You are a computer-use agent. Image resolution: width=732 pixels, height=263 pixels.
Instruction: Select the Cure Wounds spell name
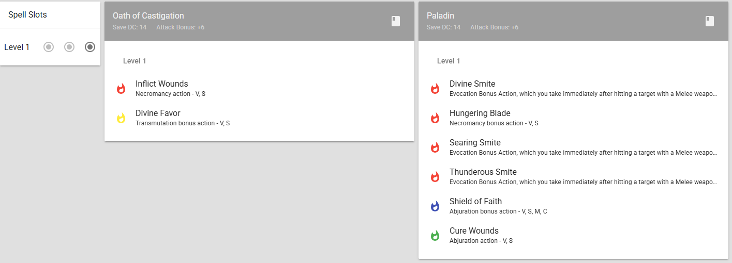[x=474, y=231]
